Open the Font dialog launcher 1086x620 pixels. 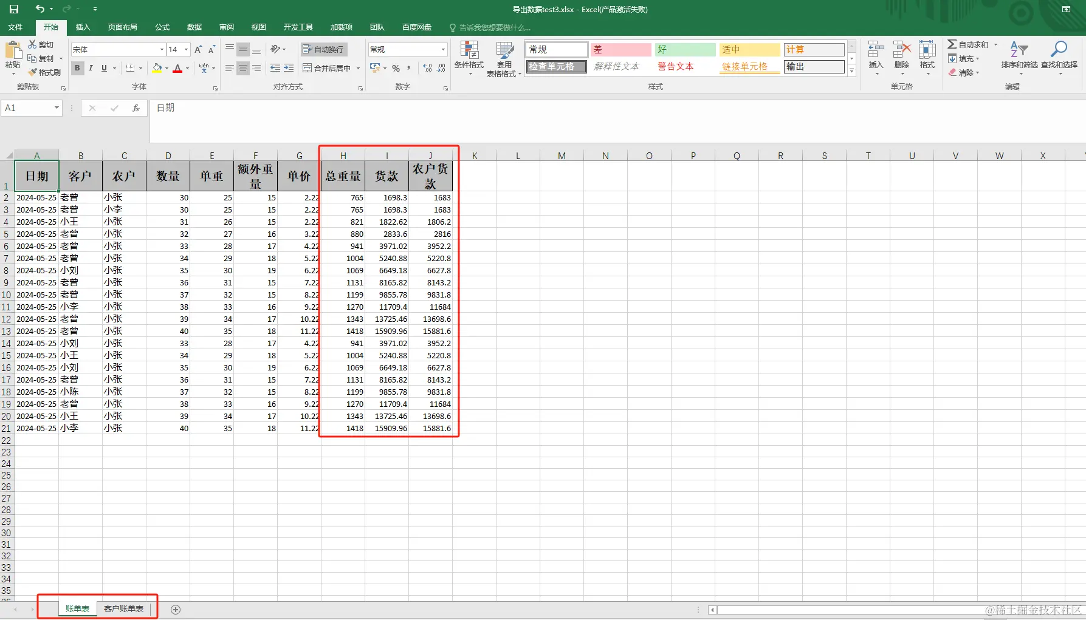pos(215,88)
